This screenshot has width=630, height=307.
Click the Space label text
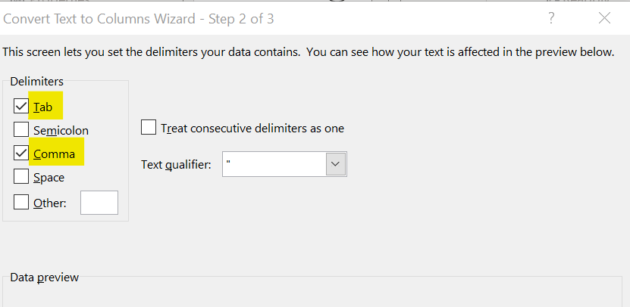coord(49,178)
